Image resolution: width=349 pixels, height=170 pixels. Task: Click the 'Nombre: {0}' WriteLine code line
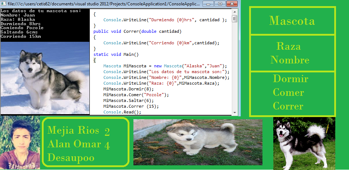166,77
